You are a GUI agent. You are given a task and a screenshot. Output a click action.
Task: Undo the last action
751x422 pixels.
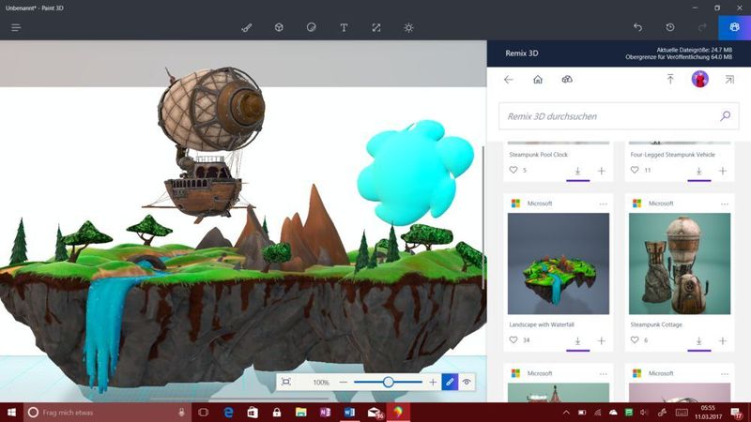(637, 27)
